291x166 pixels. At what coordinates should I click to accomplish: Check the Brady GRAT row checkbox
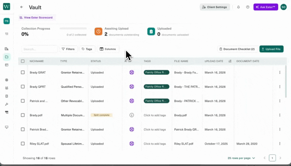23,73
